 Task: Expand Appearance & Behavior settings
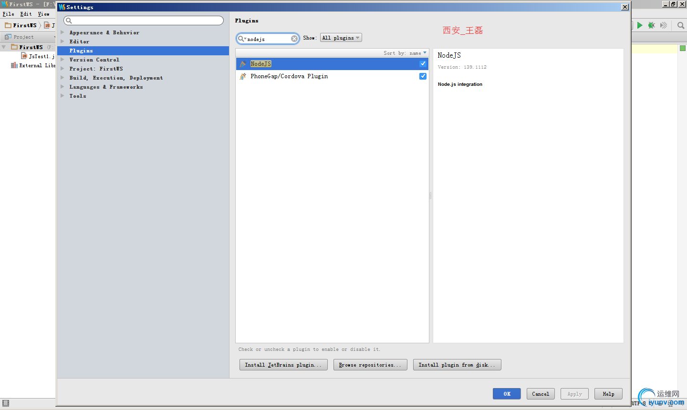[62, 32]
